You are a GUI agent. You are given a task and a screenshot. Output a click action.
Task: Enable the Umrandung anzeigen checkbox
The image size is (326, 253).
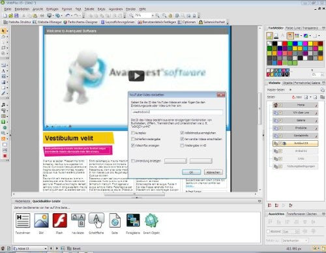pyautogui.click(x=133, y=161)
